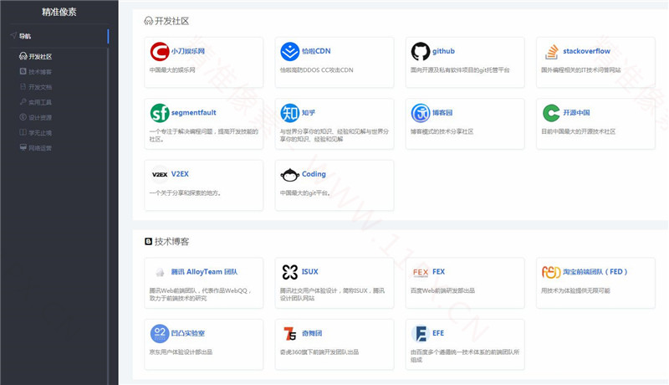This screenshot has width=669, height=385.
Task: Click the sidebar blue scrollbar thumb
Action: (108, 36)
